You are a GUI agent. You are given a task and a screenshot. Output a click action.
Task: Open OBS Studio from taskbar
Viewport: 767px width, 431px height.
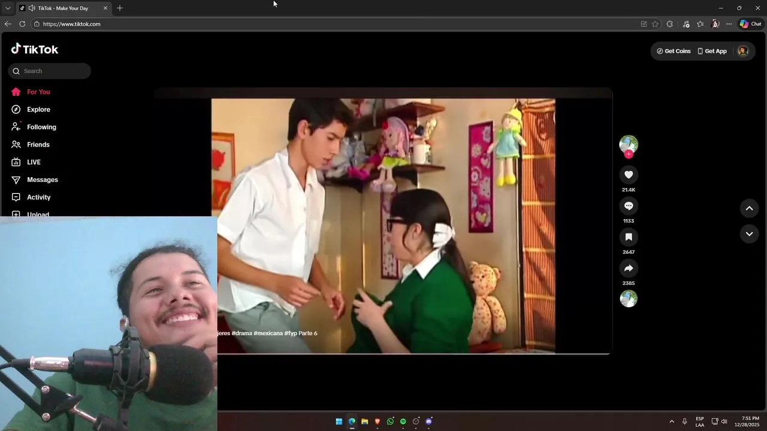click(416, 421)
